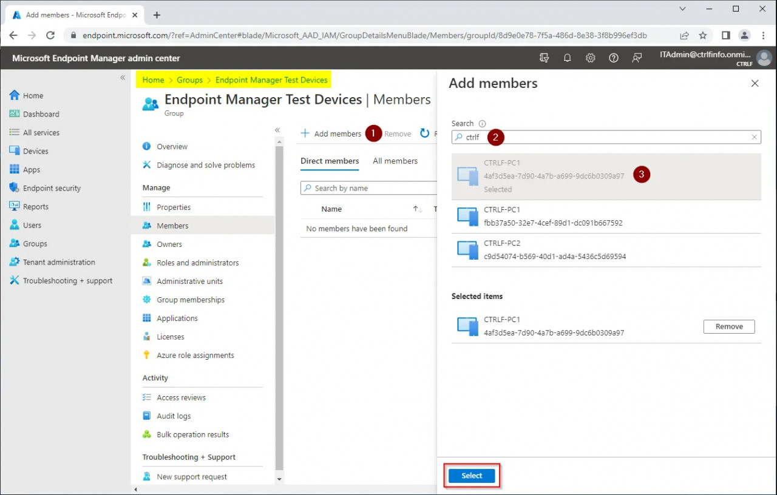Open the settings gear in header
777x495 pixels.
(590, 58)
